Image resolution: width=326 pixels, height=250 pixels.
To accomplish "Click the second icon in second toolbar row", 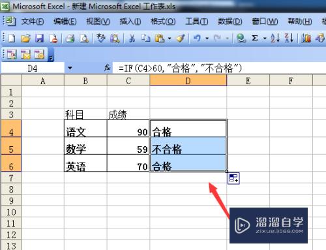I will 25,54.
